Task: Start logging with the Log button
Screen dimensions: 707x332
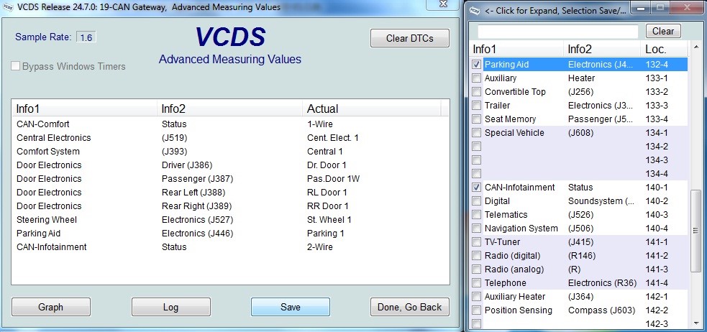Action: [x=170, y=308]
